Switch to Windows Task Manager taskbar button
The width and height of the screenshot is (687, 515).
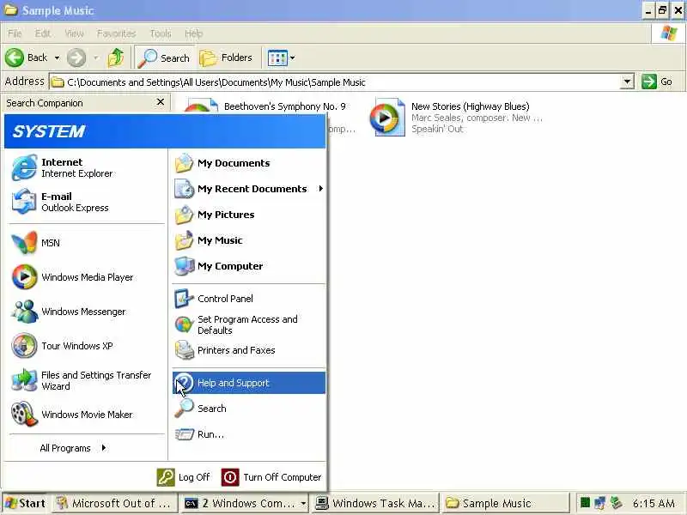375,503
